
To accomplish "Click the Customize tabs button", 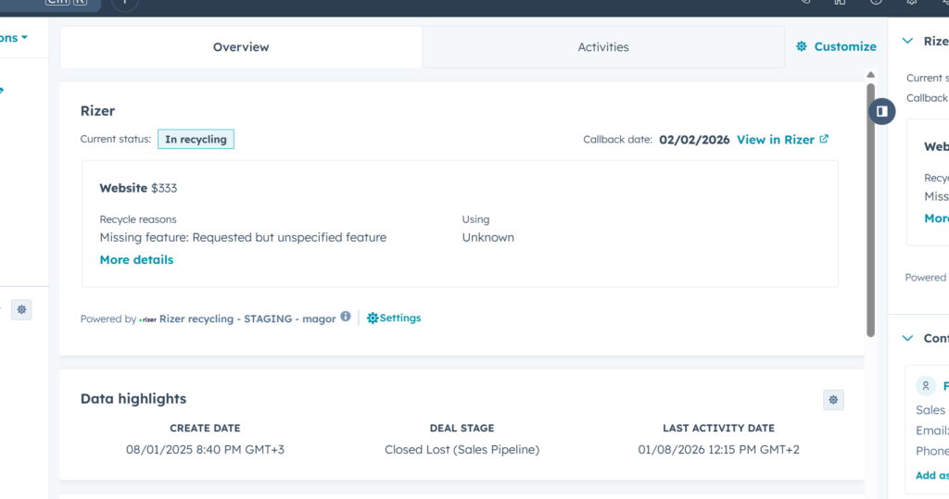I will pyautogui.click(x=836, y=46).
